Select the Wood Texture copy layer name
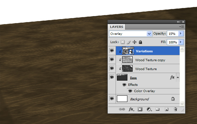This screenshot has height=124, width=197. tap(150, 60)
